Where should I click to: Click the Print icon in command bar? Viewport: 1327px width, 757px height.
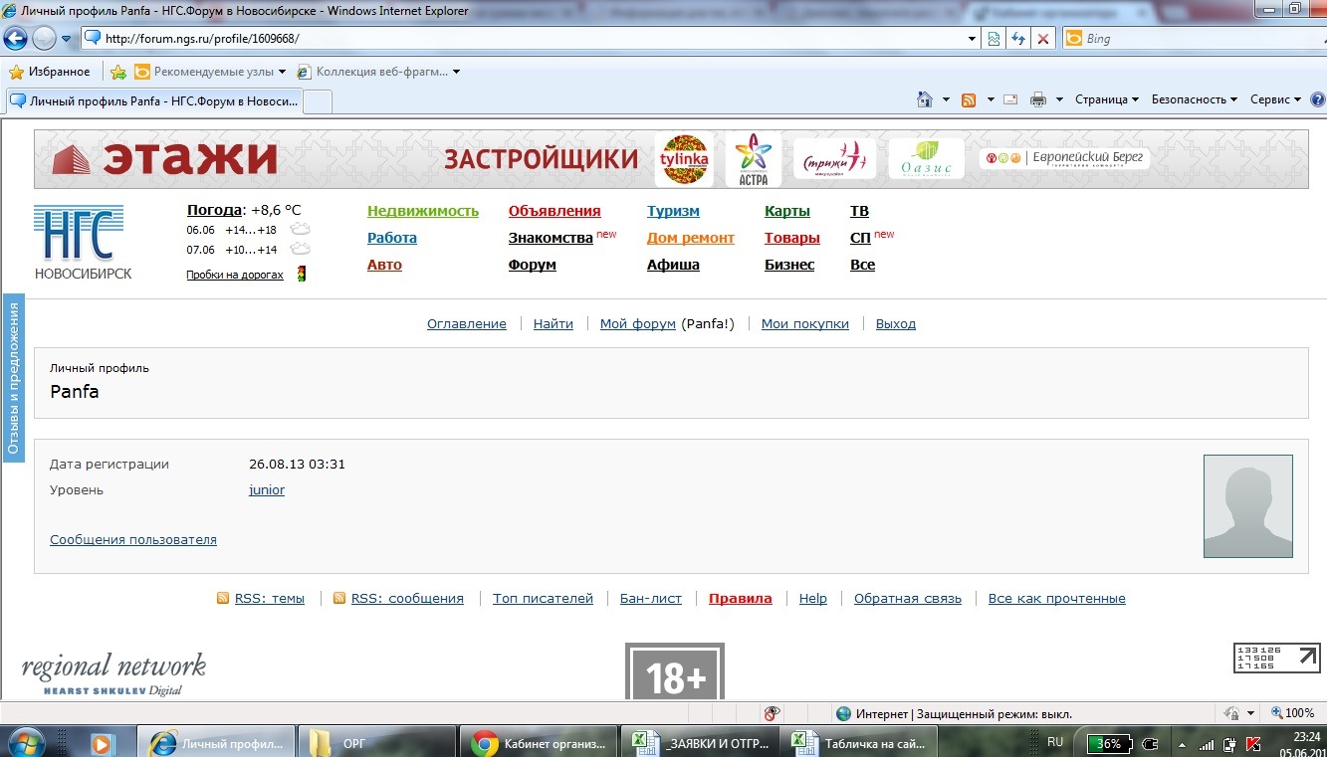pyautogui.click(x=1038, y=99)
